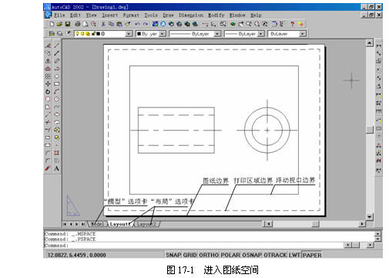Click the PAPER button in status bar
Screen dimensions: 389x278
click(312, 255)
